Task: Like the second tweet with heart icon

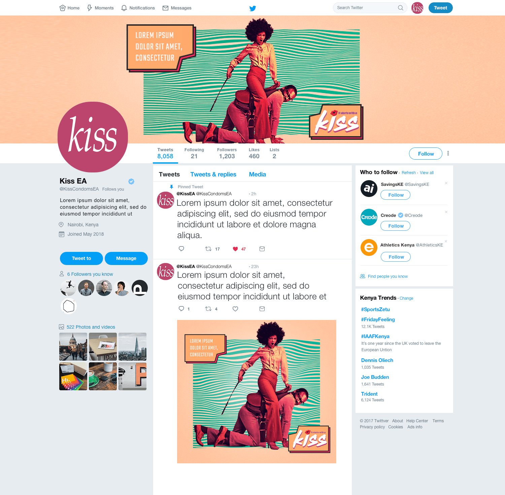Action: (x=235, y=309)
